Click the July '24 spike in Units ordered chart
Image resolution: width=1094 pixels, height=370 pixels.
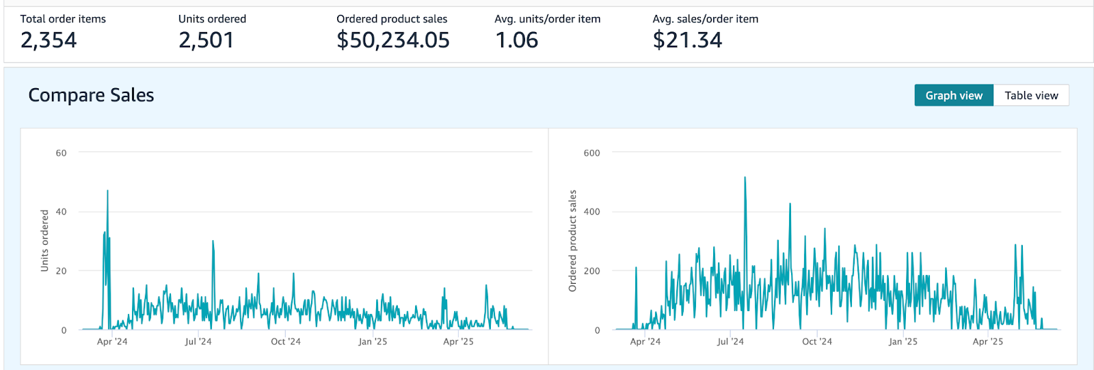[213, 242]
